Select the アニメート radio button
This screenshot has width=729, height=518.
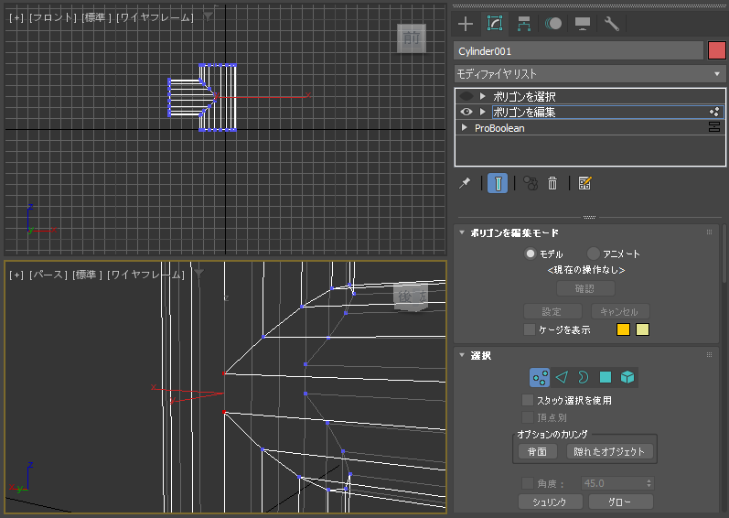[x=594, y=254]
